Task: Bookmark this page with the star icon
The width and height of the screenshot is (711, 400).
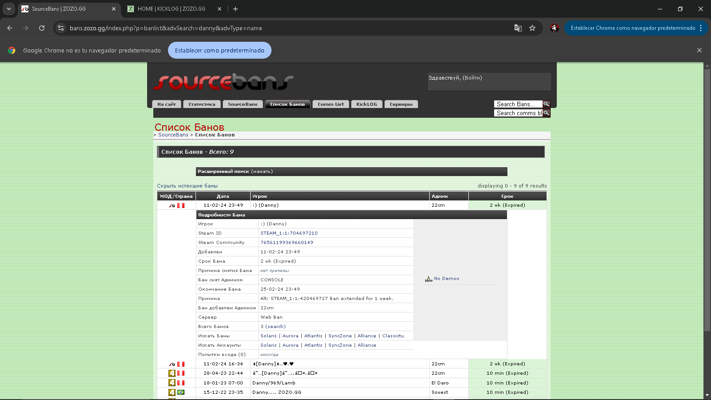Action: pyautogui.click(x=532, y=28)
